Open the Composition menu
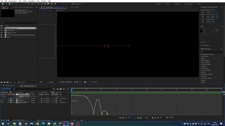225x126 pixels. (13, 1)
